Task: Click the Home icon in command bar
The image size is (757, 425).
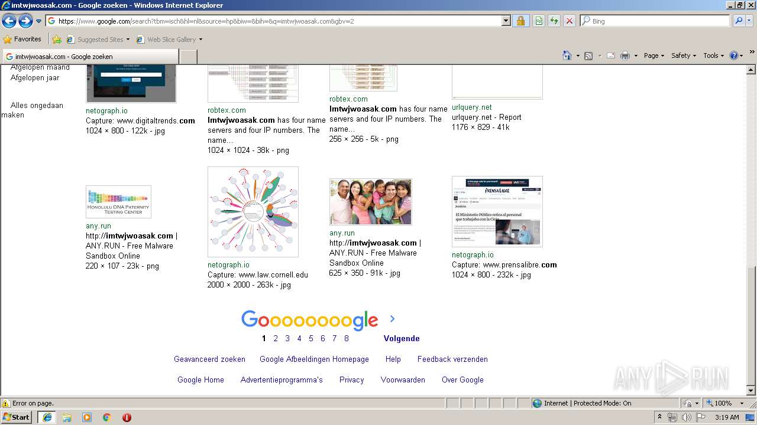Action: pyautogui.click(x=567, y=55)
